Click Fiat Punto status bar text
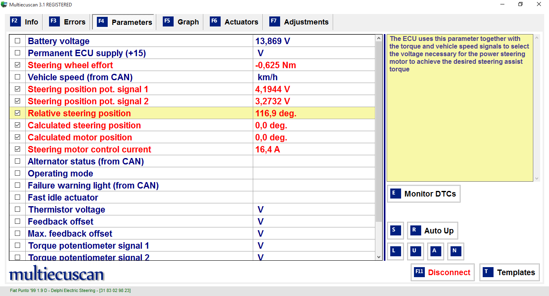This screenshot has height=296, width=549. coord(70,290)
